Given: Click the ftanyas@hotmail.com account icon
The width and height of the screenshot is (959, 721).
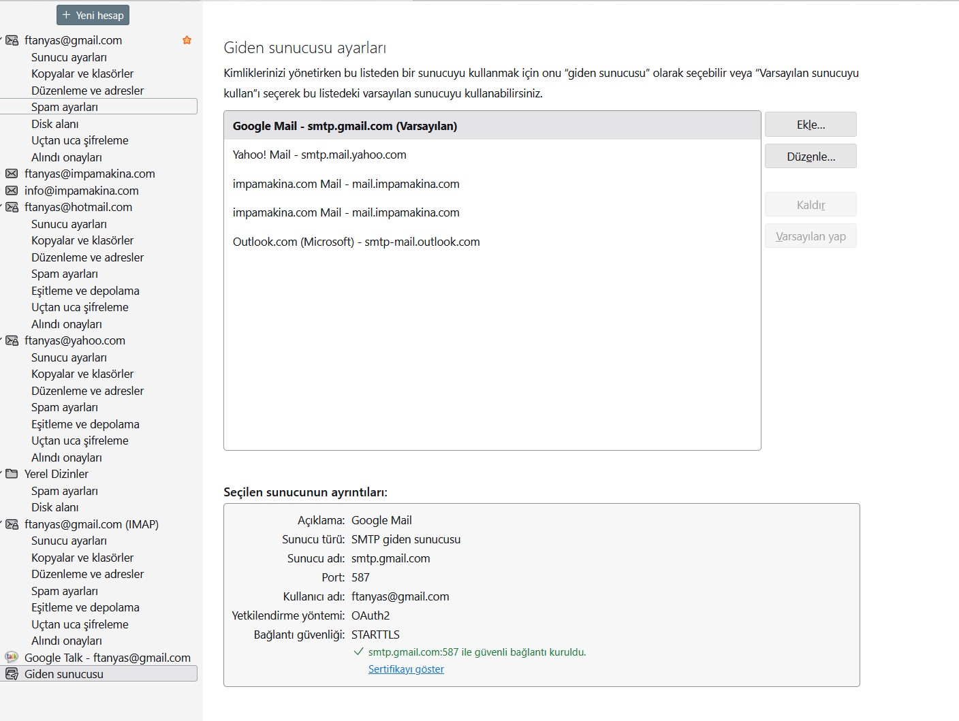Looking at the screenshot, I should point(12,207).
